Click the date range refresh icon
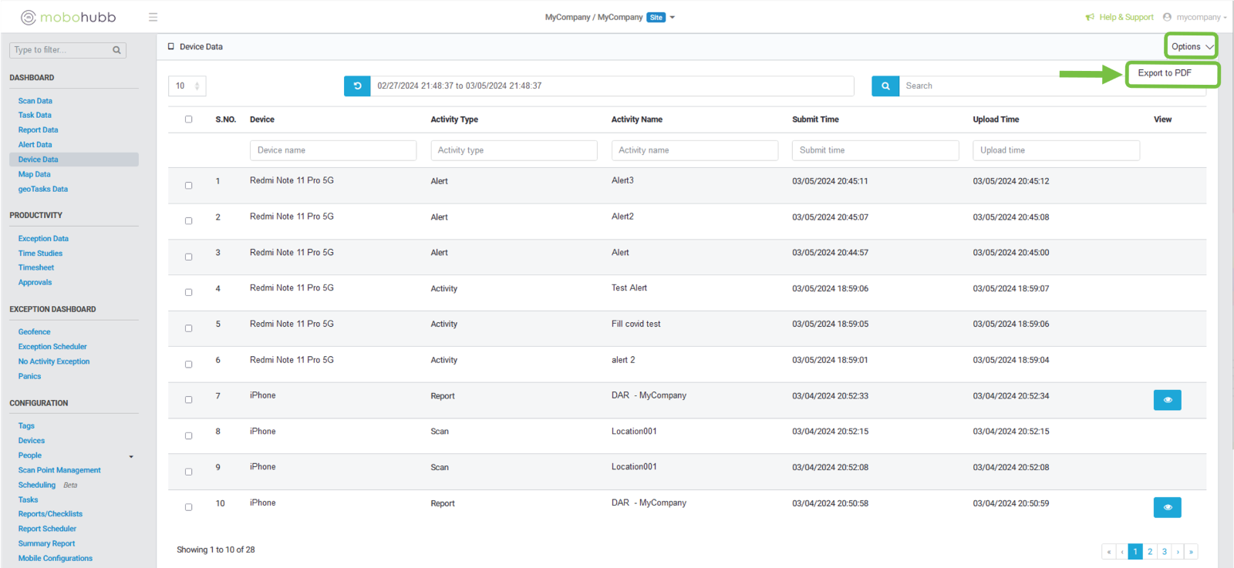The width and height of the screenshot is (1234, 568). point(357,86)
